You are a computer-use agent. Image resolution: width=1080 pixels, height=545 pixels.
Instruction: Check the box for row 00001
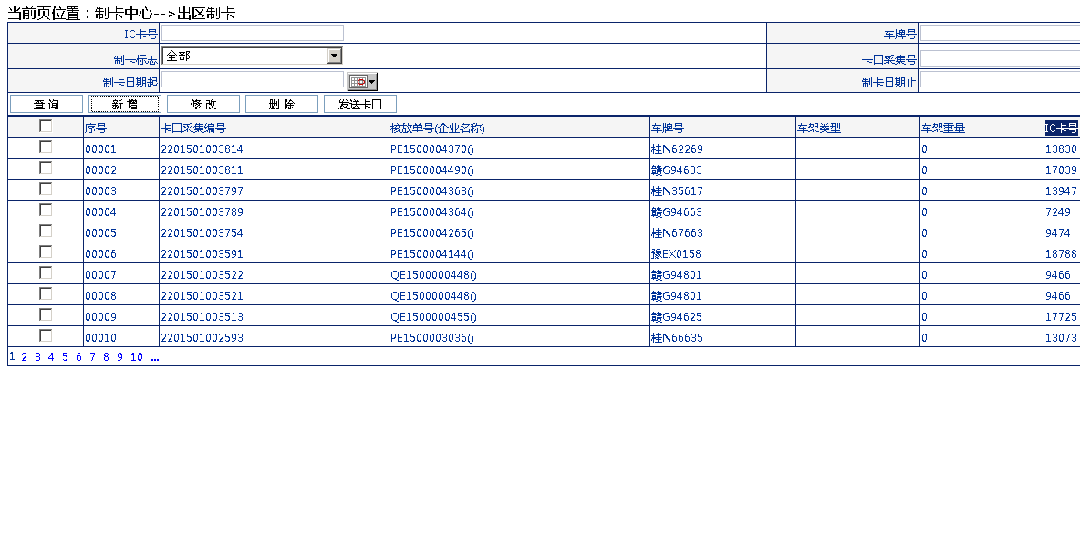pyautogui.click(x=46, y=147)
